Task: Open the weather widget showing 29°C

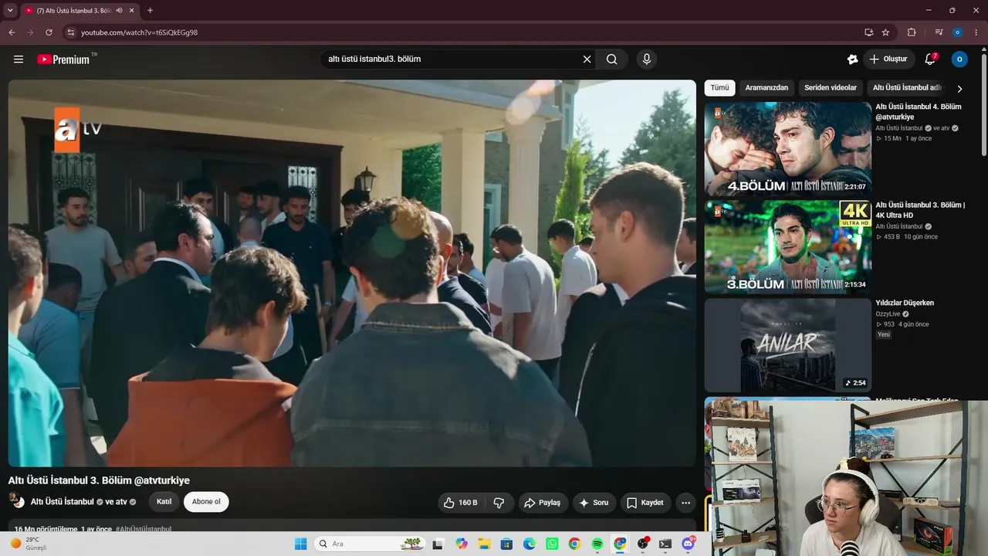Action: pos(29,544)
